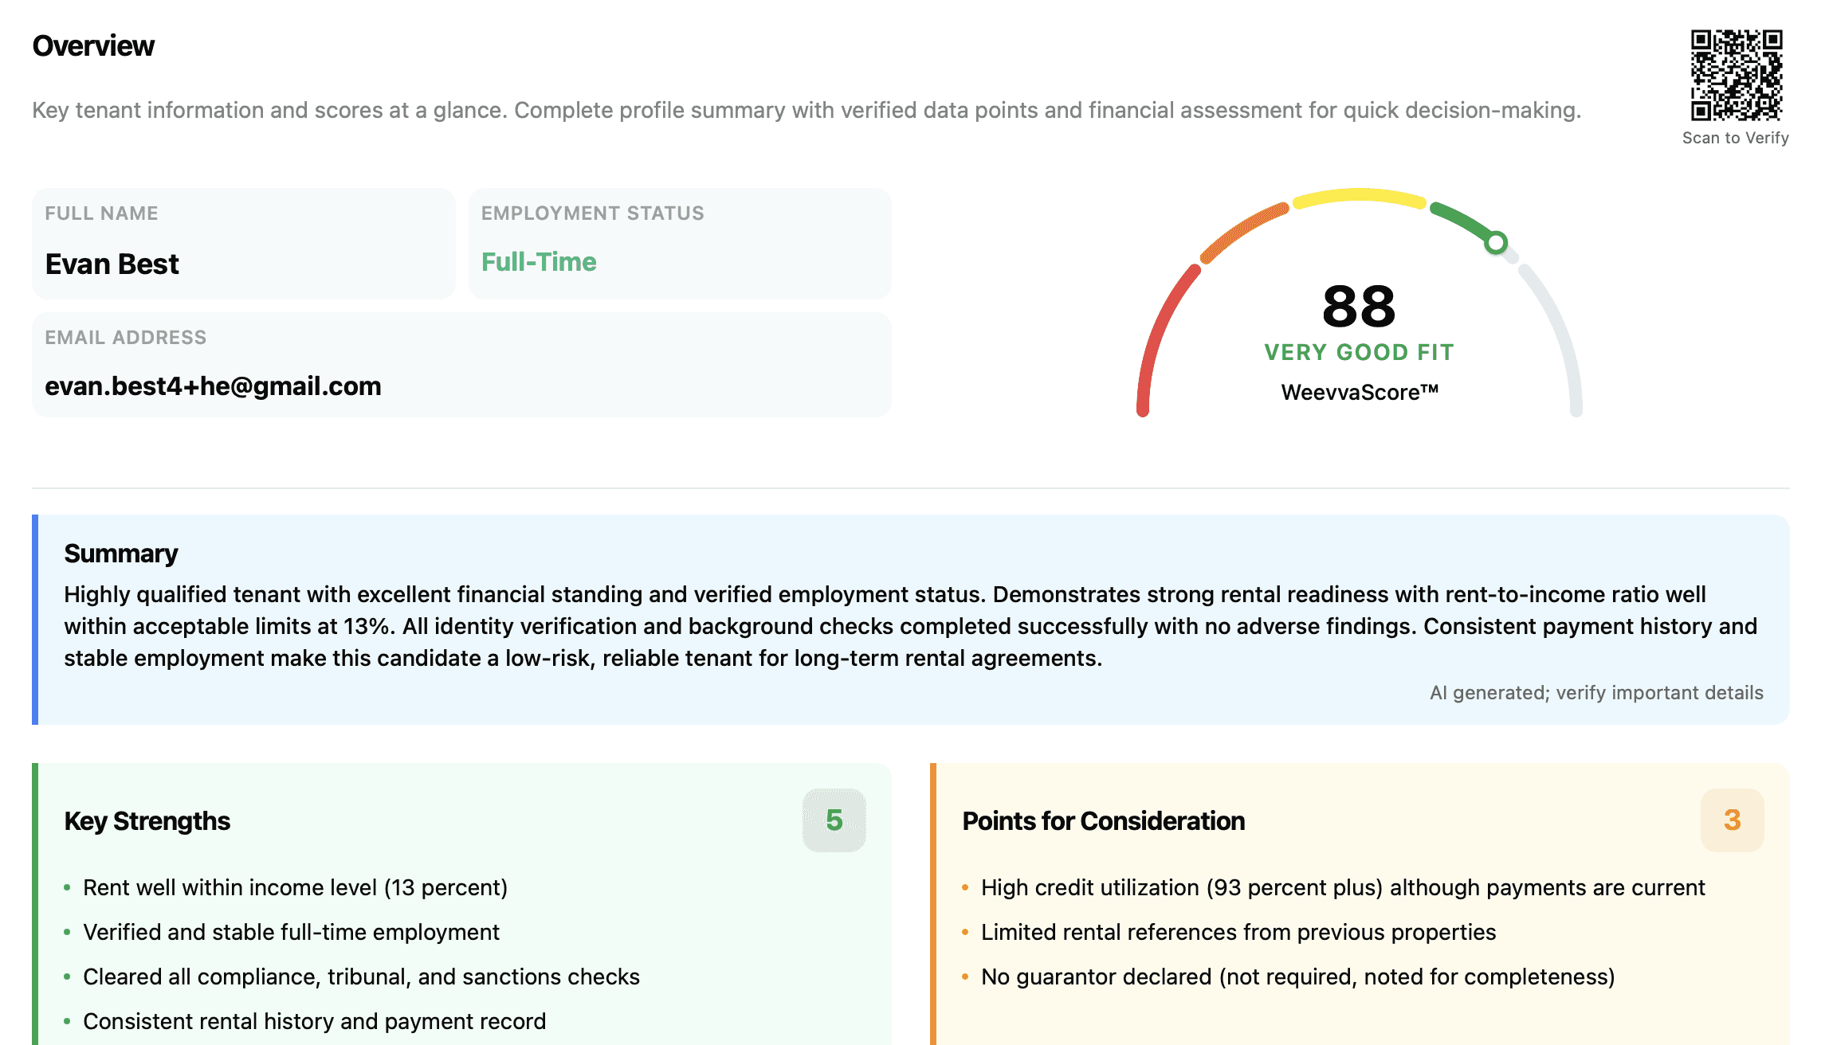This screenshot has width=1825, height=1045.
Task: Click the score number 88
Action: [1359, 307]
